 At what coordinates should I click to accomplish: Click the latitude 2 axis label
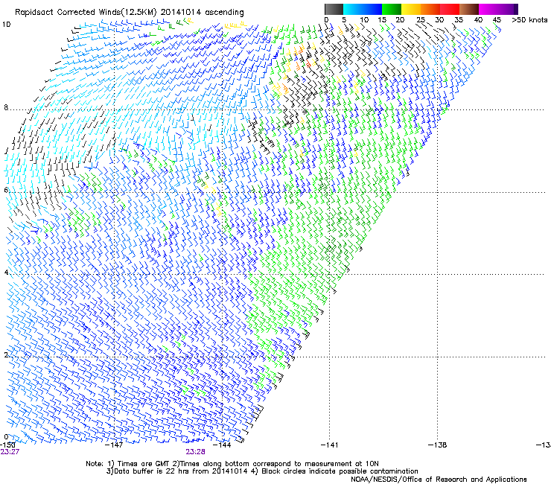click(x=6, y=355)
